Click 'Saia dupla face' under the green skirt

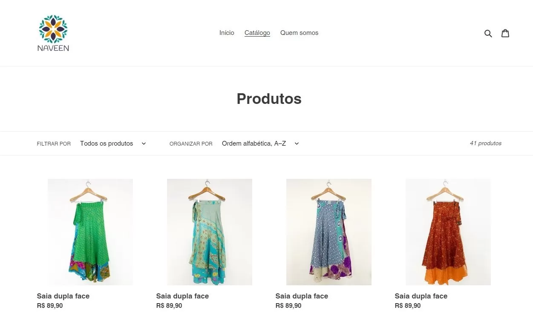[x=63, y=296]
